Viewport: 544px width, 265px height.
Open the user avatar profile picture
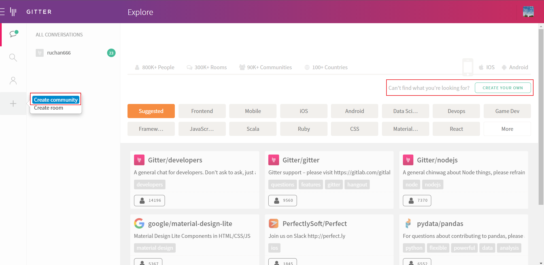pyautogui.click(x=528, y=12)
